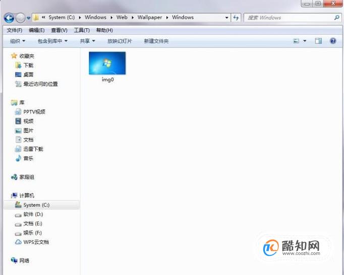
Task: Click the magnifier search icon
Action: point(337,18)
